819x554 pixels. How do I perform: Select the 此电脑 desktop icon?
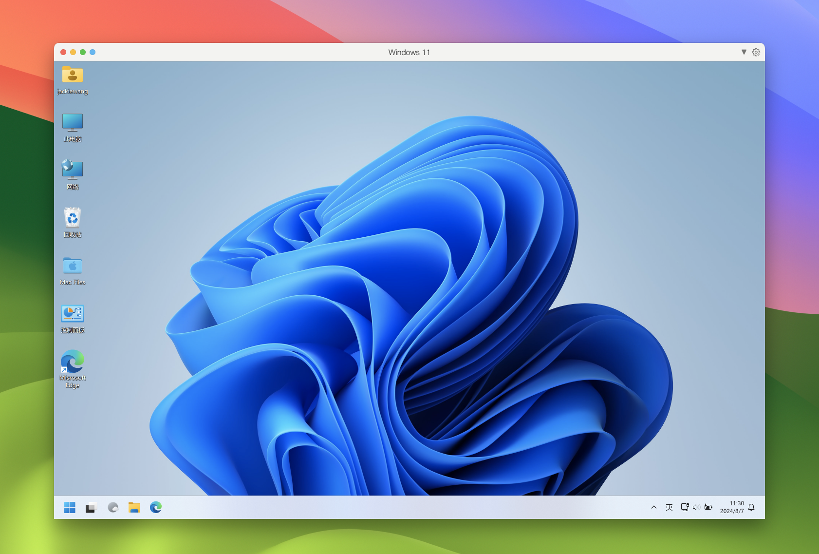tap(73, 122)
